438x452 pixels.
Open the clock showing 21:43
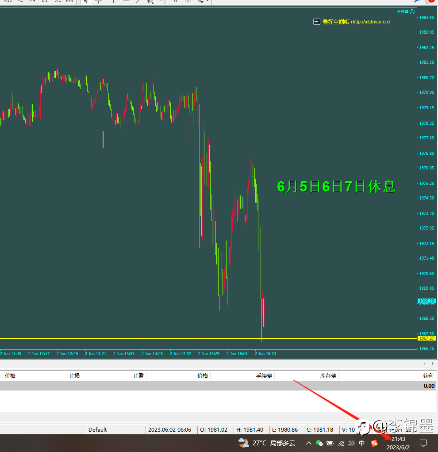(x=398, y=443)
